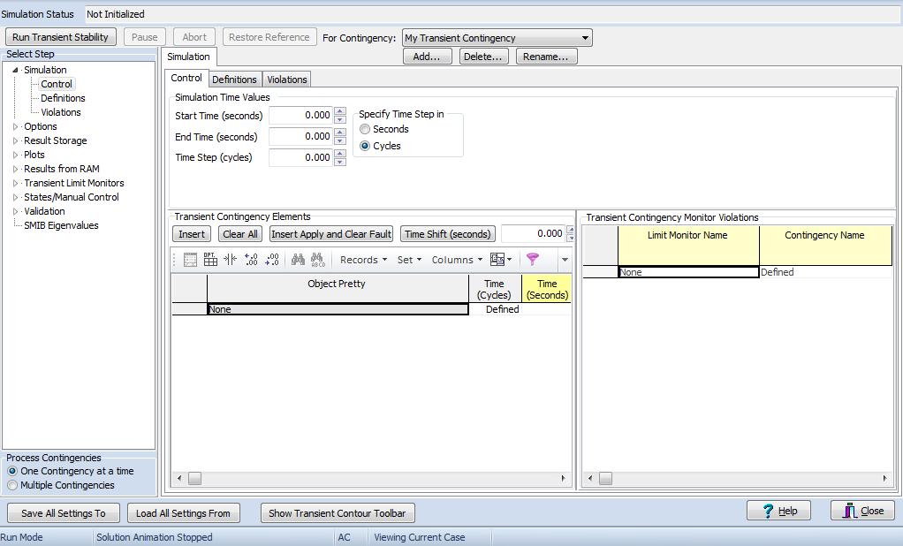Click the Time Step (cycles) field
The height and width of the screenshot is (546, 903).
(x=300, y=158)
